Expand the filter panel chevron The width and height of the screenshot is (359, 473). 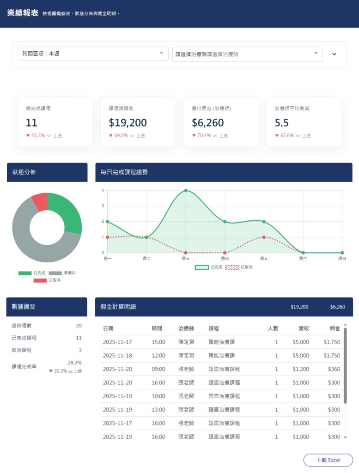[x=335, y=54]
